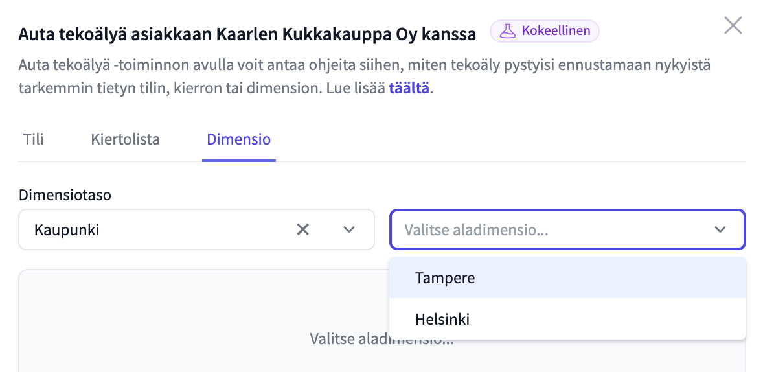Choose Tampere from the subdimension list

pyautogui.click(x=445, y=278)
